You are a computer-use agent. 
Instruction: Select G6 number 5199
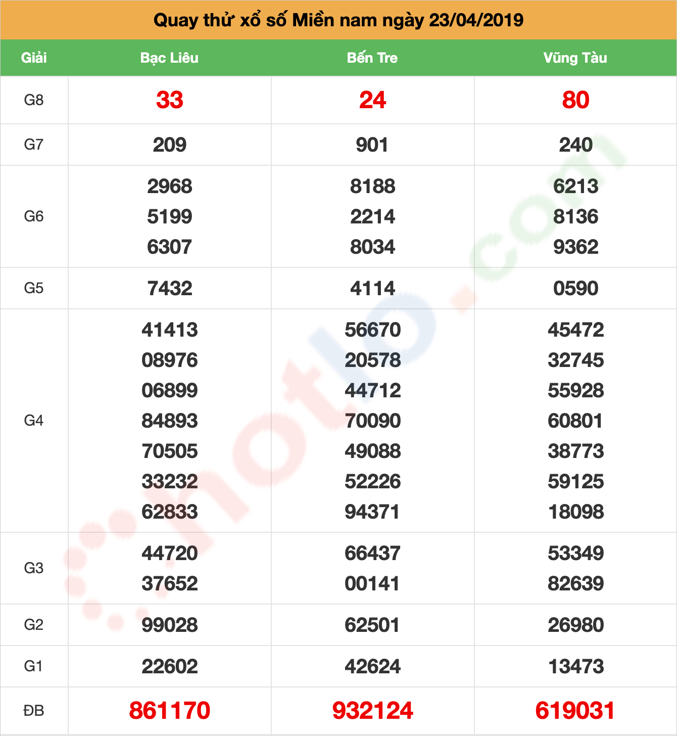coord(169,217)
